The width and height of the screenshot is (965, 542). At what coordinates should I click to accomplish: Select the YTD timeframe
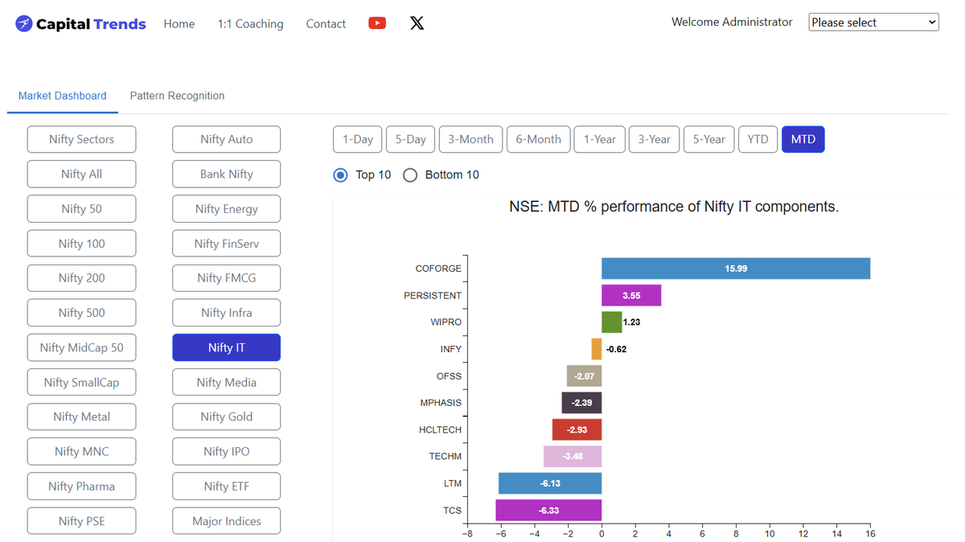click(x=758, y=139)
